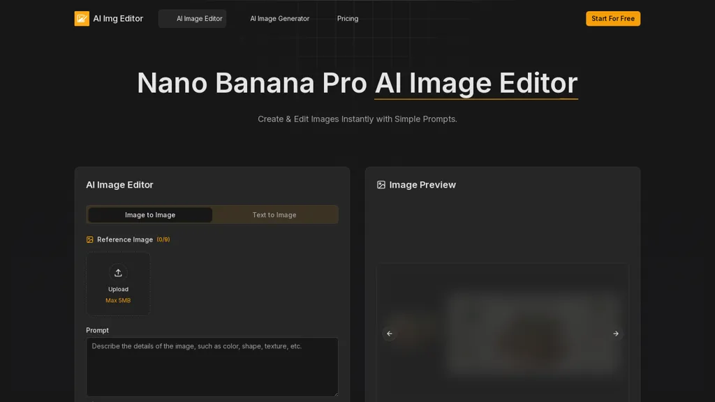Click the Reference Image picture icon
The height and width of the screenshot is (402, 715).
tap(90, 240)
